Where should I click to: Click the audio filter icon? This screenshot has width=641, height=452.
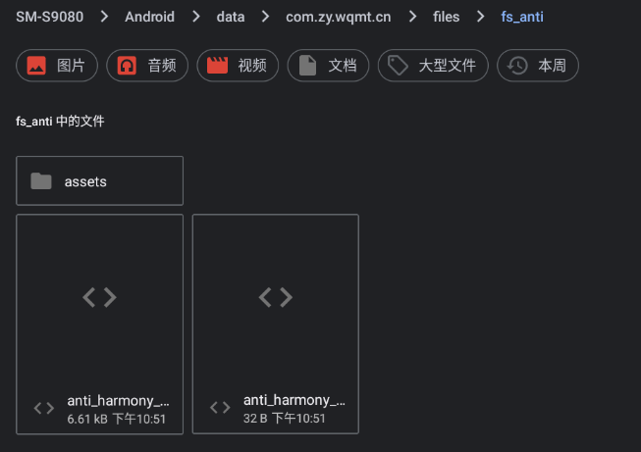[x=127, y=66]
